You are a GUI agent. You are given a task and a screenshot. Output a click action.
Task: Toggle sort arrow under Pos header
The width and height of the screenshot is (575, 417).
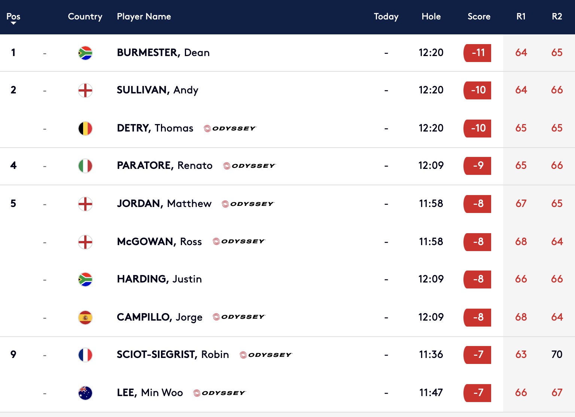coord(13,23)
